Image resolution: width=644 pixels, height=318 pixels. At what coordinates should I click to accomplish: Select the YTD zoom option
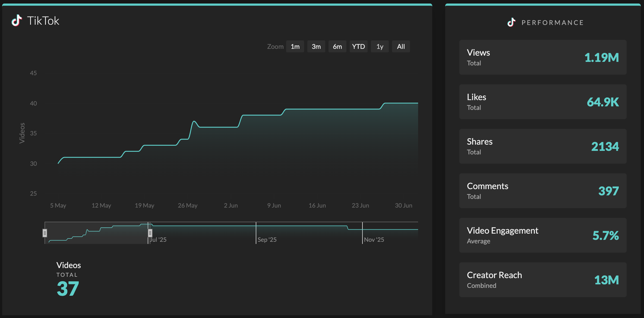point(358,46)
